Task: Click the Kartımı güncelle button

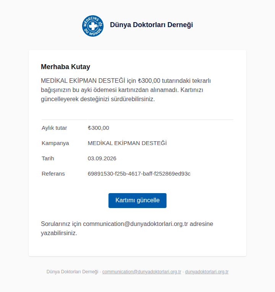Action: point(137,200)
